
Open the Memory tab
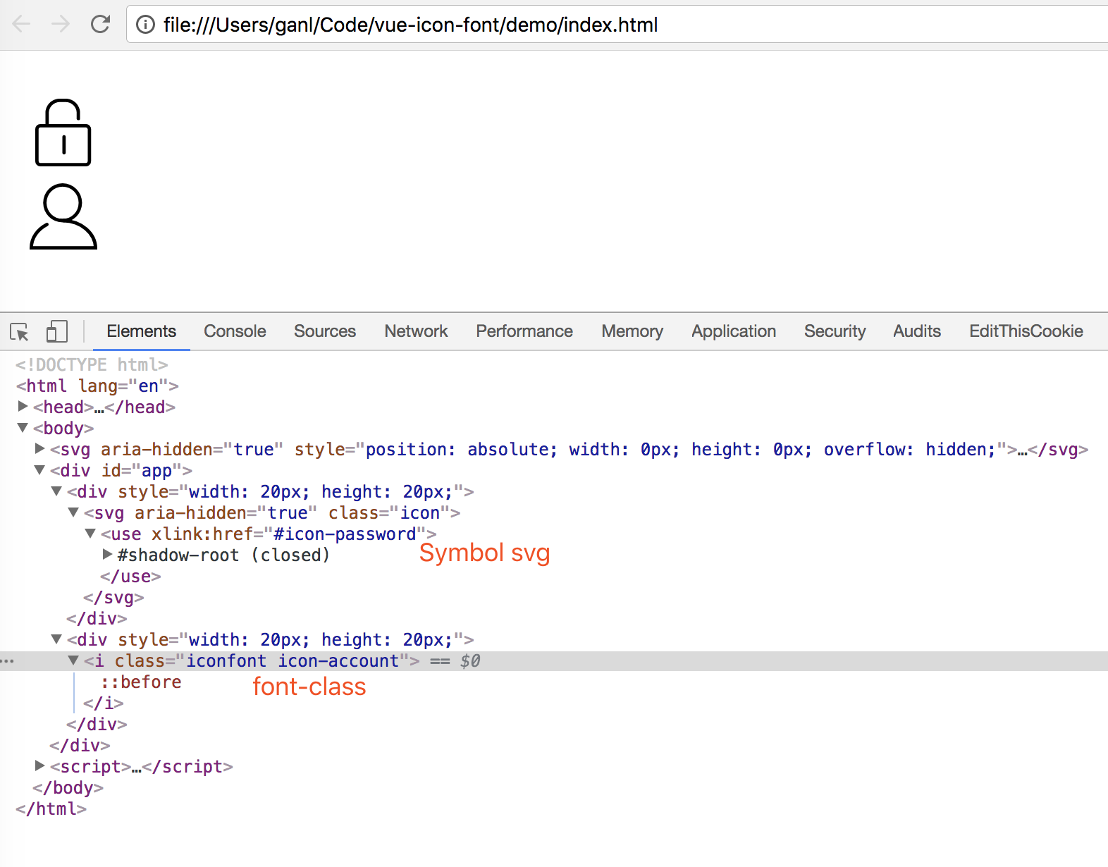tap(632, 331)
